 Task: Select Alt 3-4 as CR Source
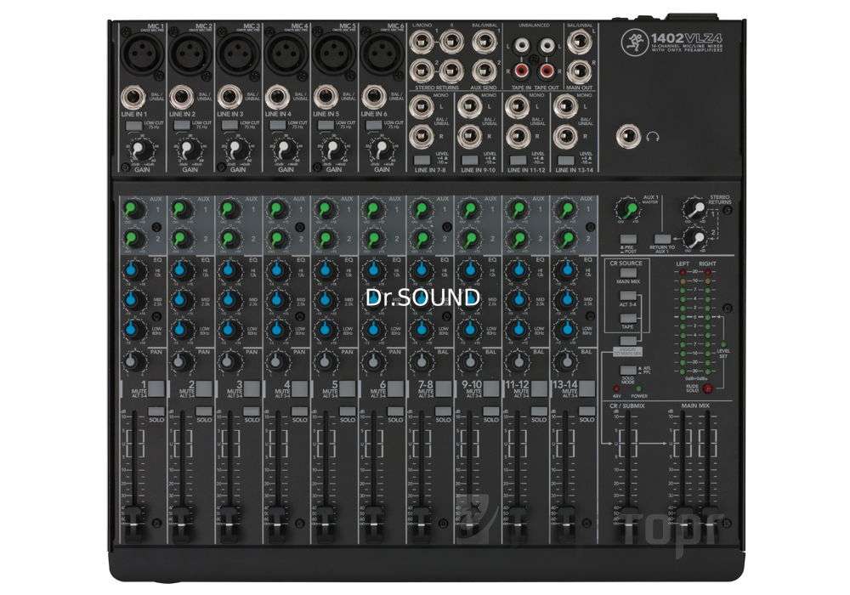[628, 295]
